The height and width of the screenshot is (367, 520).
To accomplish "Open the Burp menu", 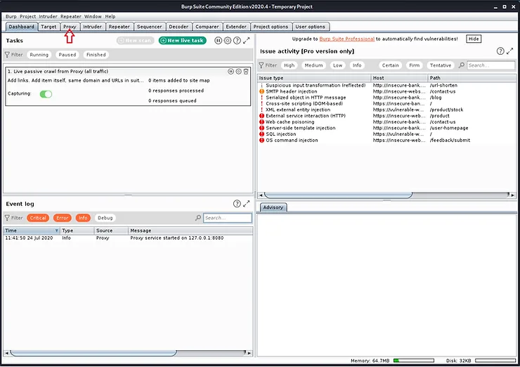I will [x=11, y=16].
